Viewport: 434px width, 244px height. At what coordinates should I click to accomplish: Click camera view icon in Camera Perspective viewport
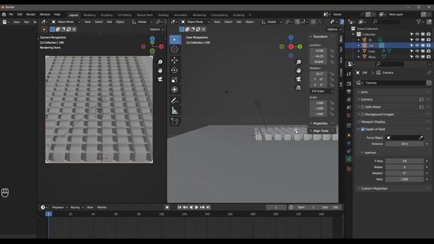tap(160, 79)
